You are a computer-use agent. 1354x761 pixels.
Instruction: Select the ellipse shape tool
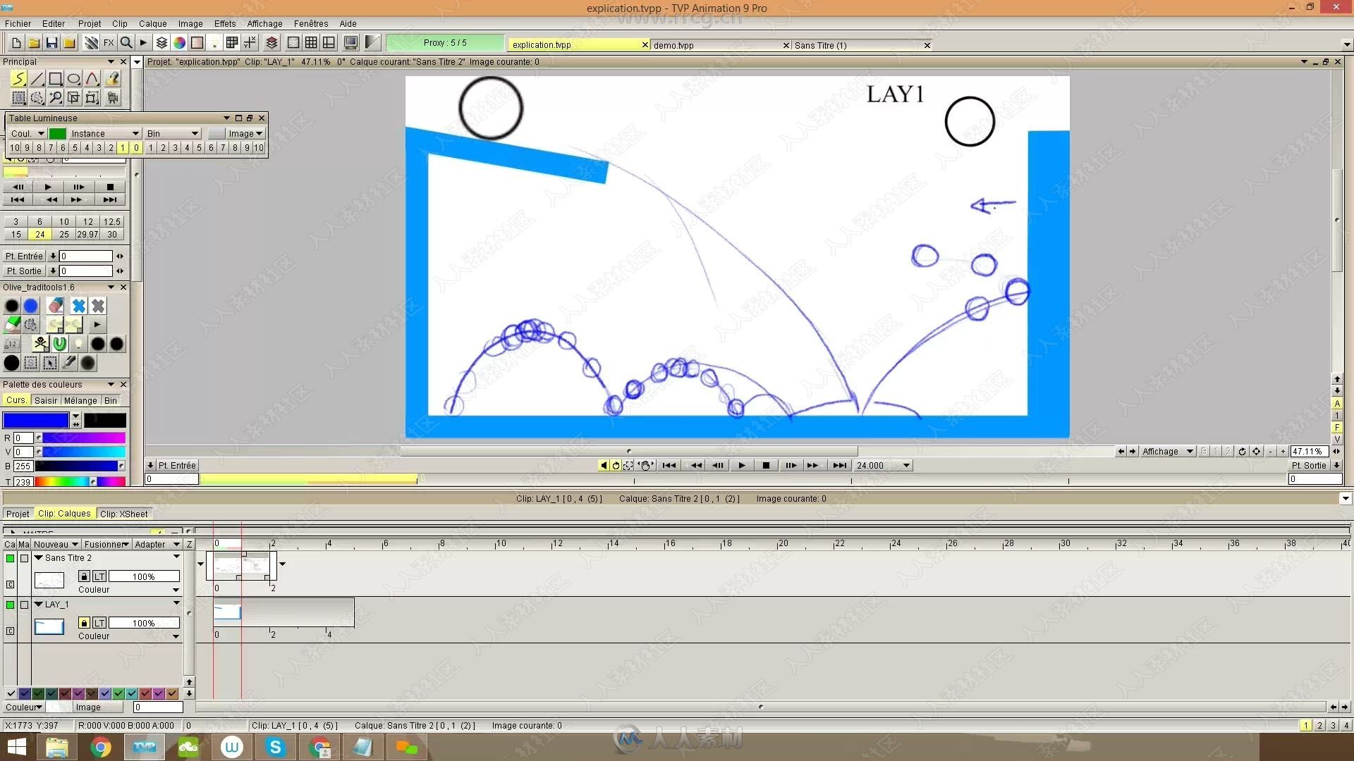click(74, 79)
